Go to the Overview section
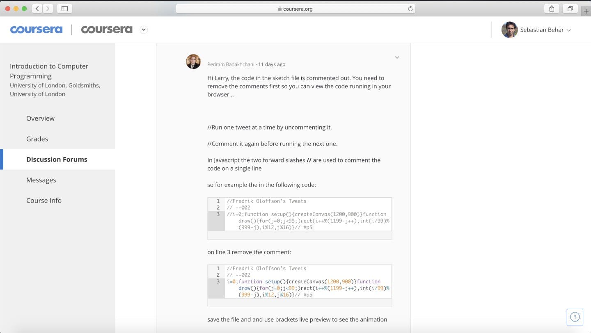This screenshot has width=591, height=333. coord(40,118)
